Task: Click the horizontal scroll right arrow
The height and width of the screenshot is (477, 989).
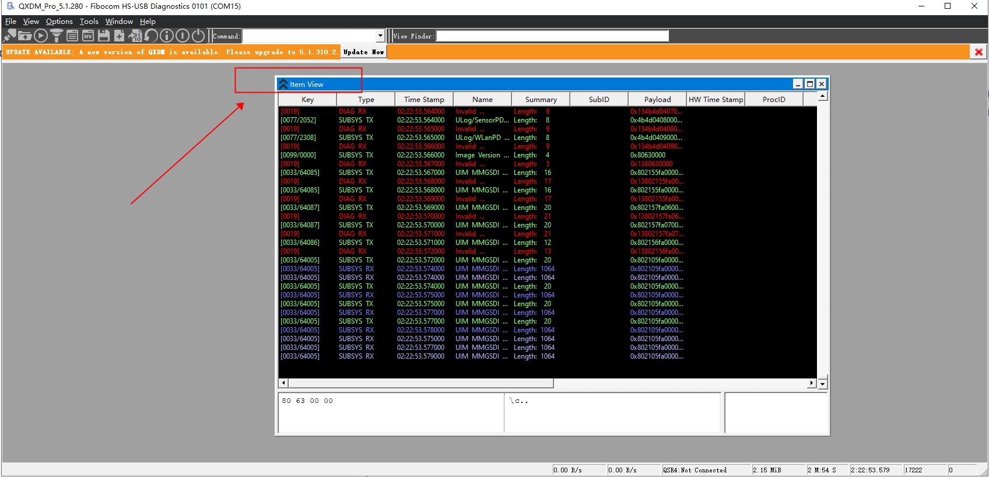Action: [x=812, y=383]
